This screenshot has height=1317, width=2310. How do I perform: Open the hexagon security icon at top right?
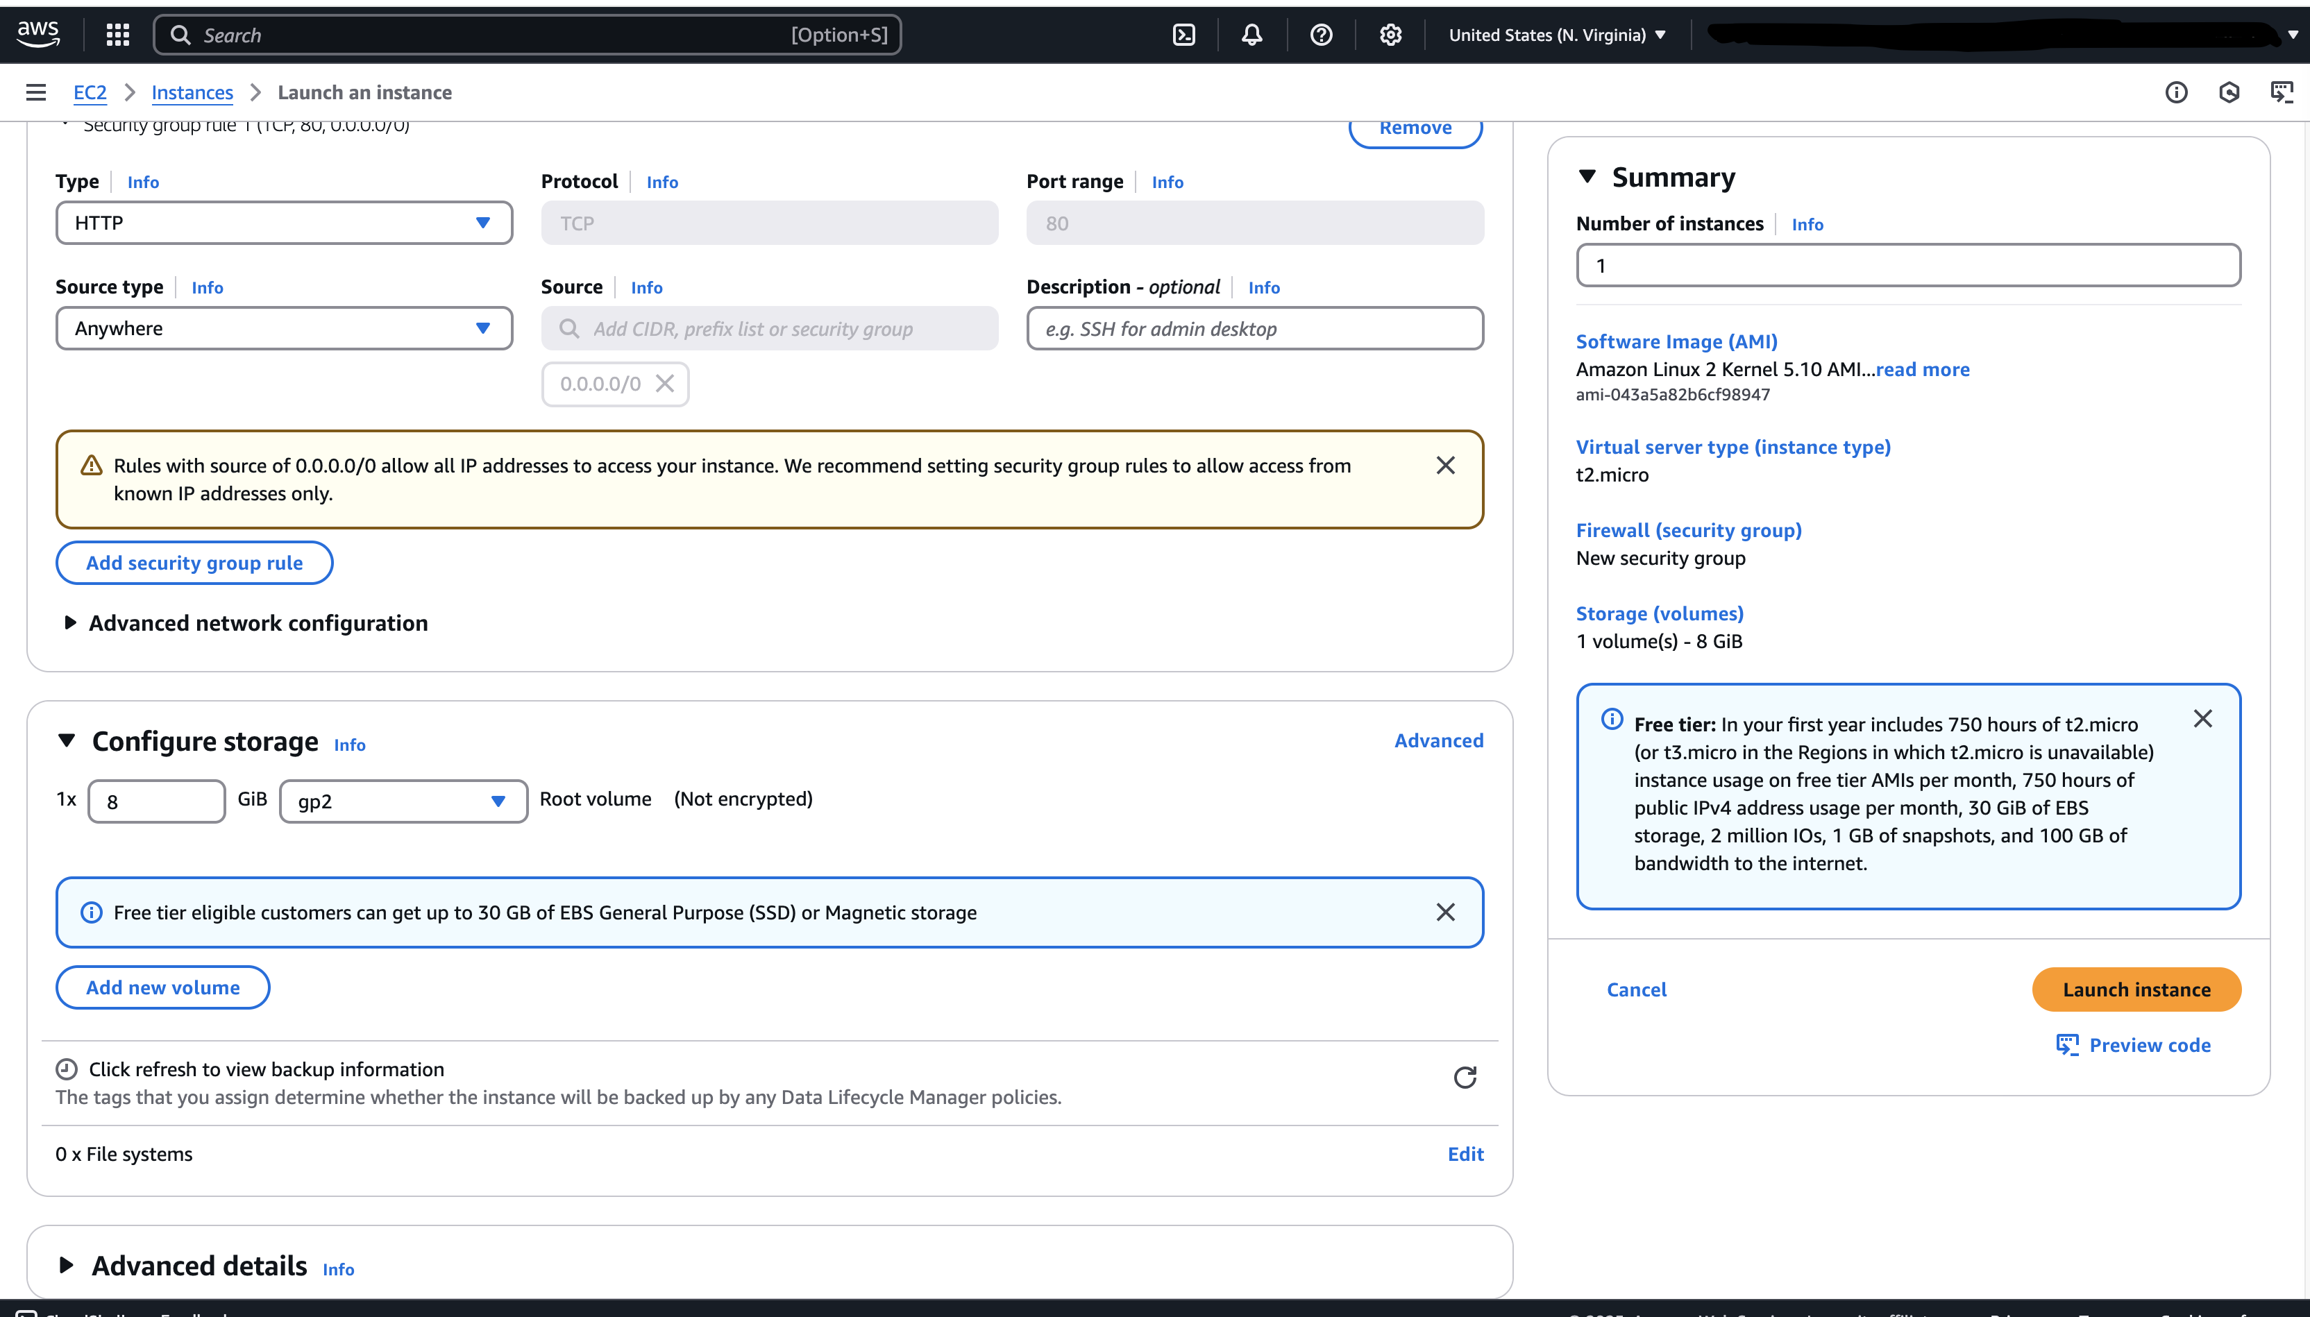click(2229, 92)
